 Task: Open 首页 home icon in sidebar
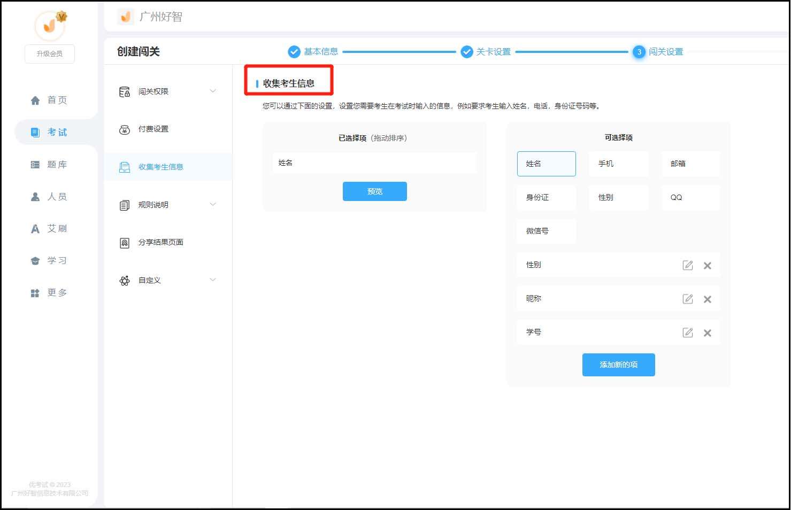tap(35, 101)
